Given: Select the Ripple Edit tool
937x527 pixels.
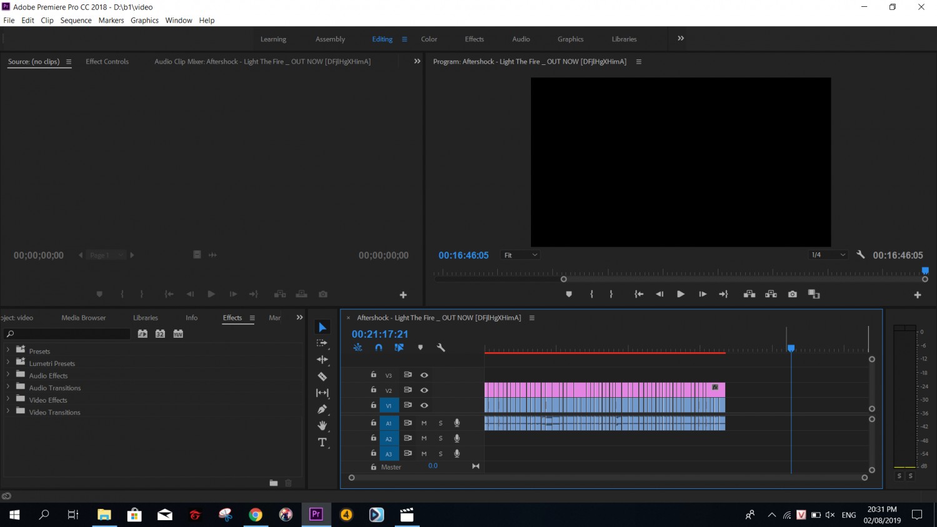Looking at the screenshot, I should point(322,360).
